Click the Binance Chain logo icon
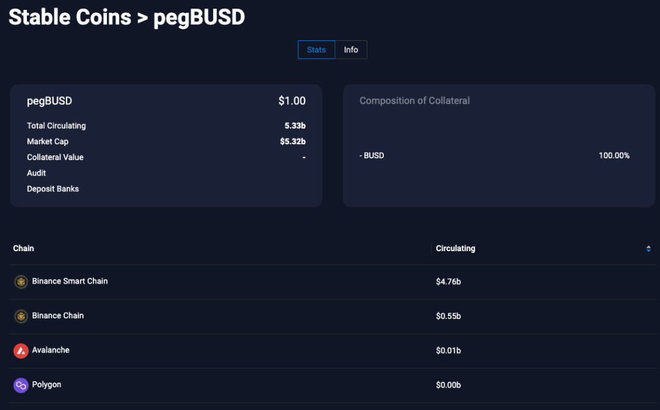The image size is (660, 410). coord(21,317)
